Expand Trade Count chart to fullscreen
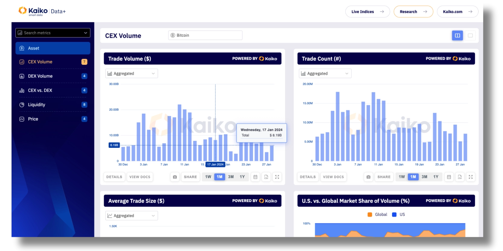 (x=470, y=177)
